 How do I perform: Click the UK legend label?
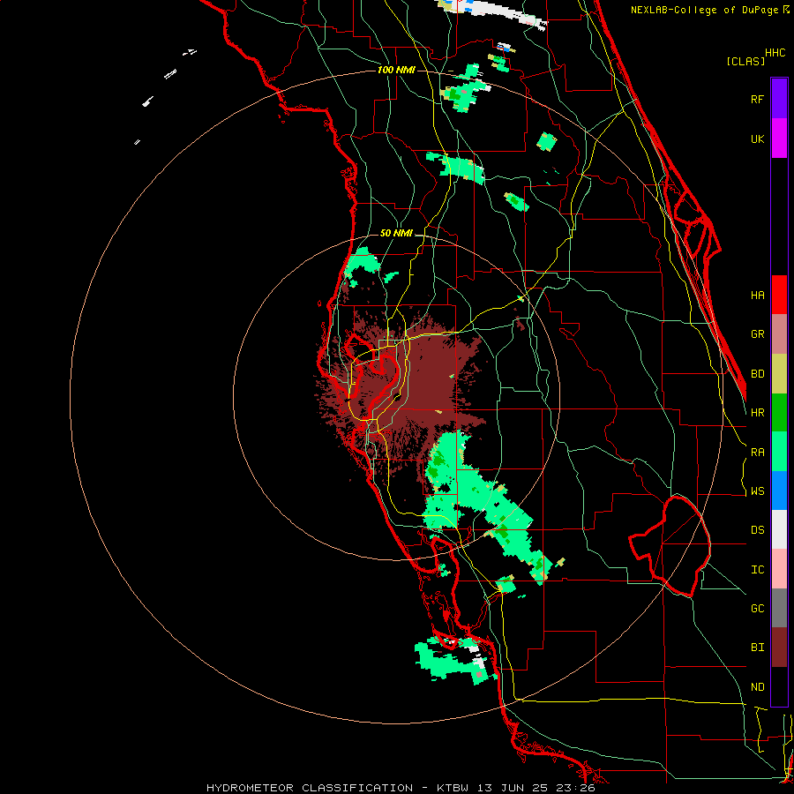(x=758, y=139)
